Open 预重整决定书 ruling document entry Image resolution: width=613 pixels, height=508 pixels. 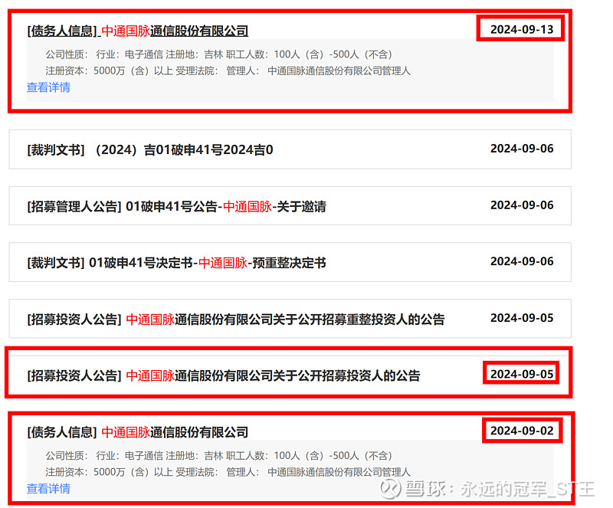click(x=177, y=262)
